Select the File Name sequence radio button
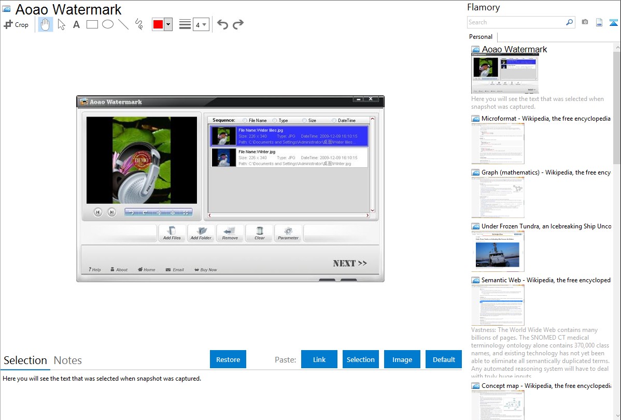Viewport: 621px width, 420px height. pyautogui.click(x=245, y=120)
